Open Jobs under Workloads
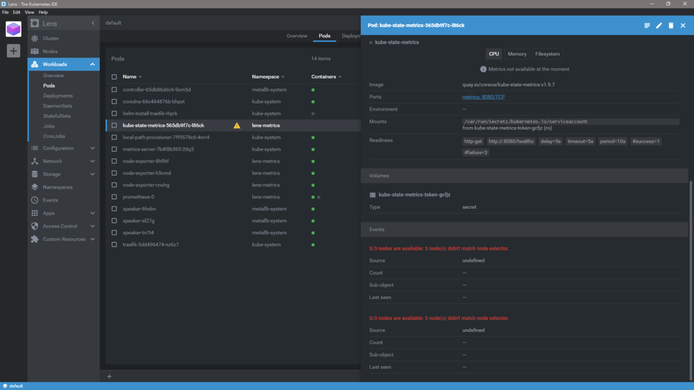Image resolution: width=694 pixels, height=390 pixels. (49, 126)
